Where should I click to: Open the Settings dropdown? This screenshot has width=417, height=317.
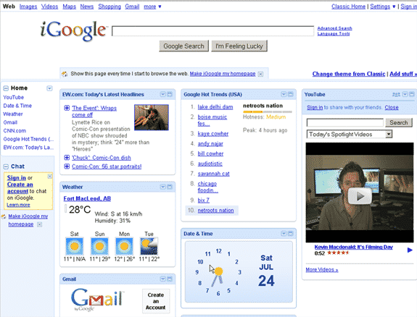pyautogui.click(x=383, y=7)
